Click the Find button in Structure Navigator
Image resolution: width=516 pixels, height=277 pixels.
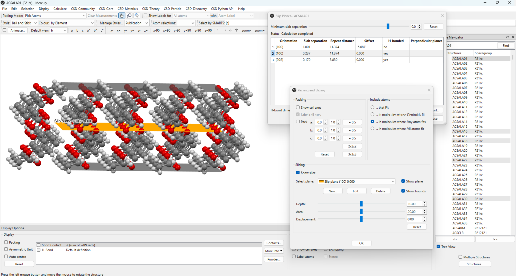click(506, 45)
